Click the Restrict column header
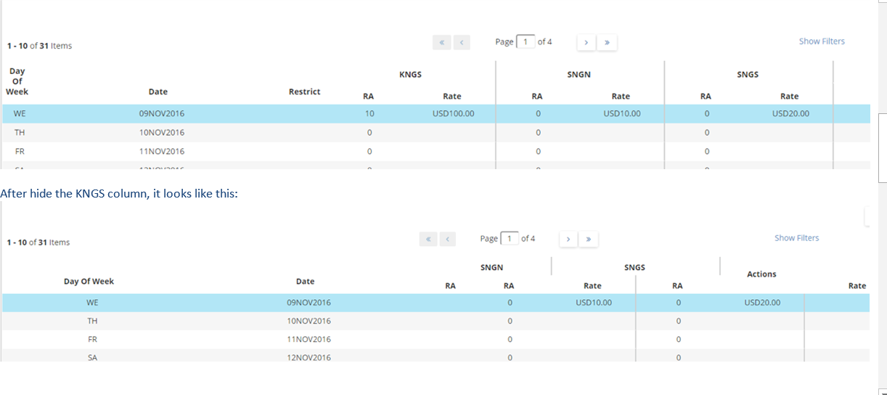887x395 pixels. (304, 91)
